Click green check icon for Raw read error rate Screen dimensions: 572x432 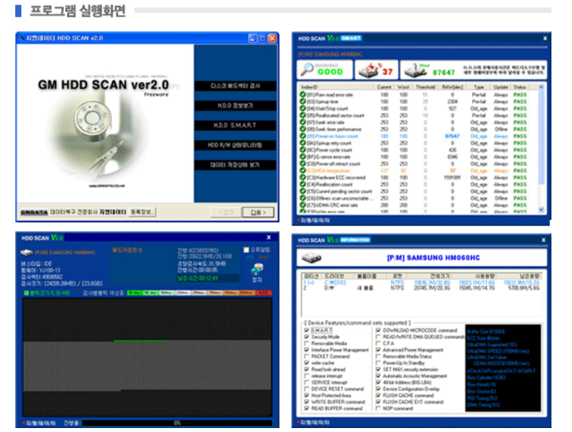click(303, 95)
